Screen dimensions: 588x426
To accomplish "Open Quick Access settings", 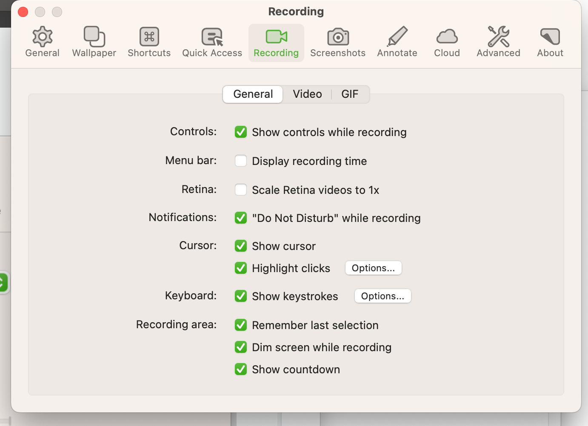I will point(211,41).
